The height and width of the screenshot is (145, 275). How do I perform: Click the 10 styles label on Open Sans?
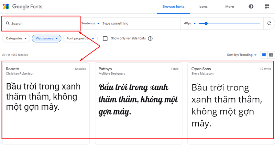tap(265, 69)
